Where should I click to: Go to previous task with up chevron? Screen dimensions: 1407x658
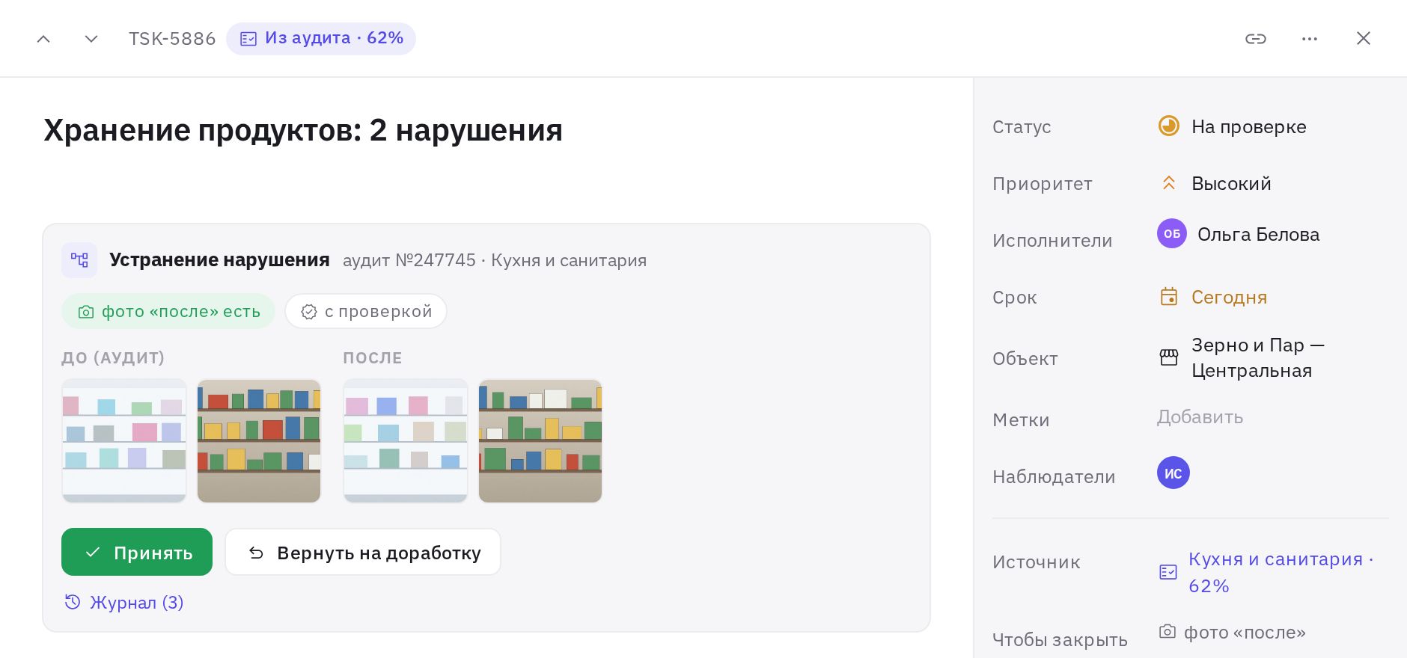point(43,39)
